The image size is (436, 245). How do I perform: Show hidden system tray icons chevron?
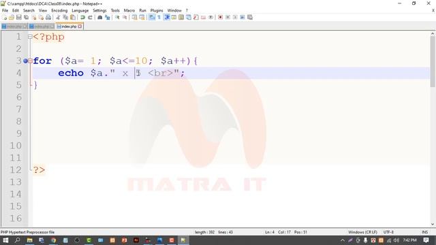pos(343,240)
